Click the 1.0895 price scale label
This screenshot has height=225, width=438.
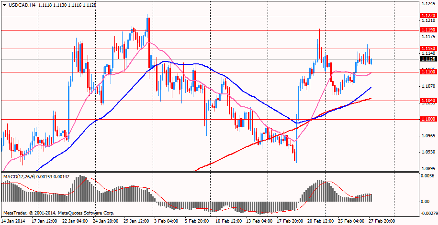[427, 169]
